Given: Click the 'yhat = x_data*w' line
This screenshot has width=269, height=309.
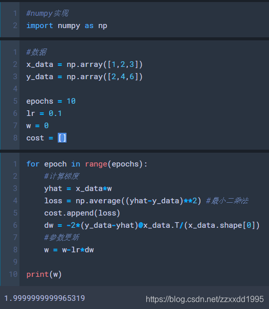Looking at the screenshot, I should 78,188.
